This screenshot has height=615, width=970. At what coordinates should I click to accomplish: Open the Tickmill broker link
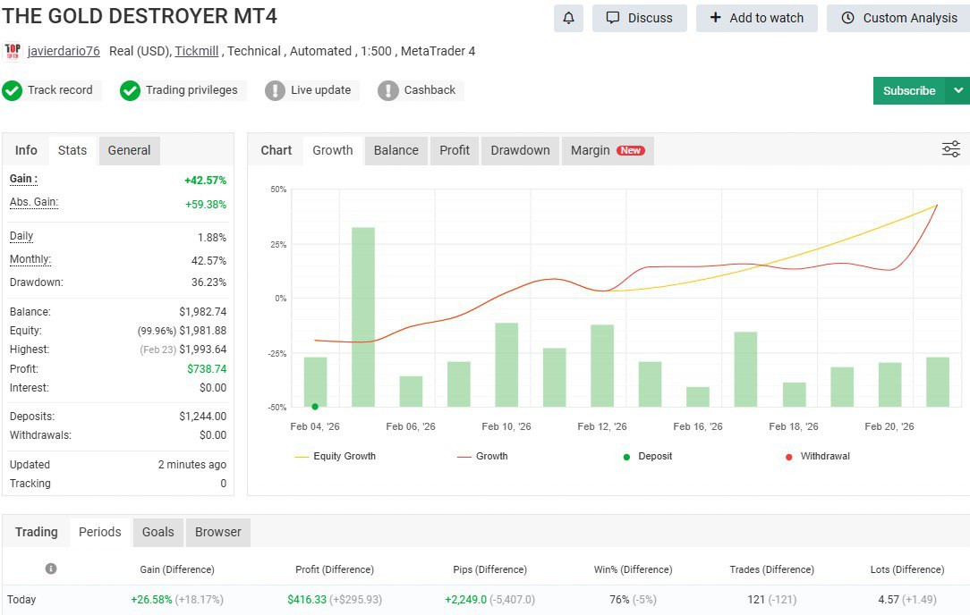click(x=197, y=51)
